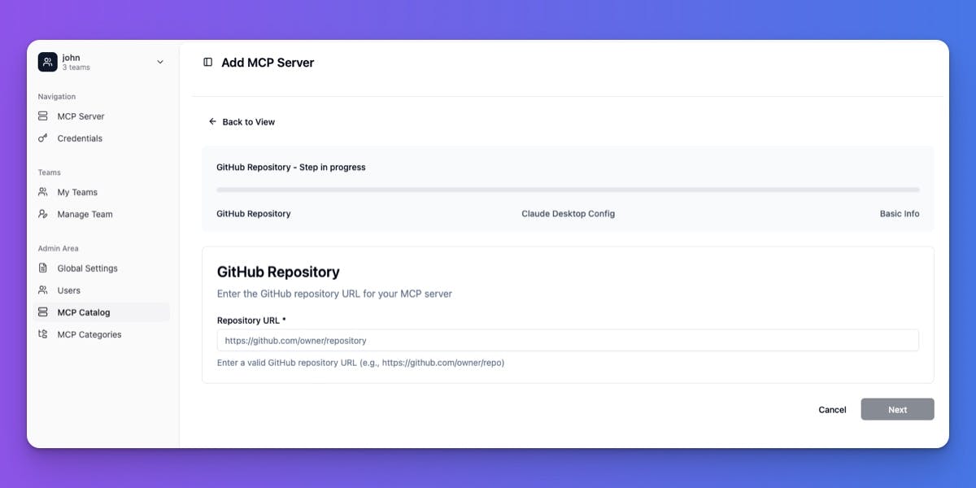Viewport: 976px width, 488px height.
Task: Click the MCP Catalog icon
Action: pyautogui.click(x=44, y=312)
